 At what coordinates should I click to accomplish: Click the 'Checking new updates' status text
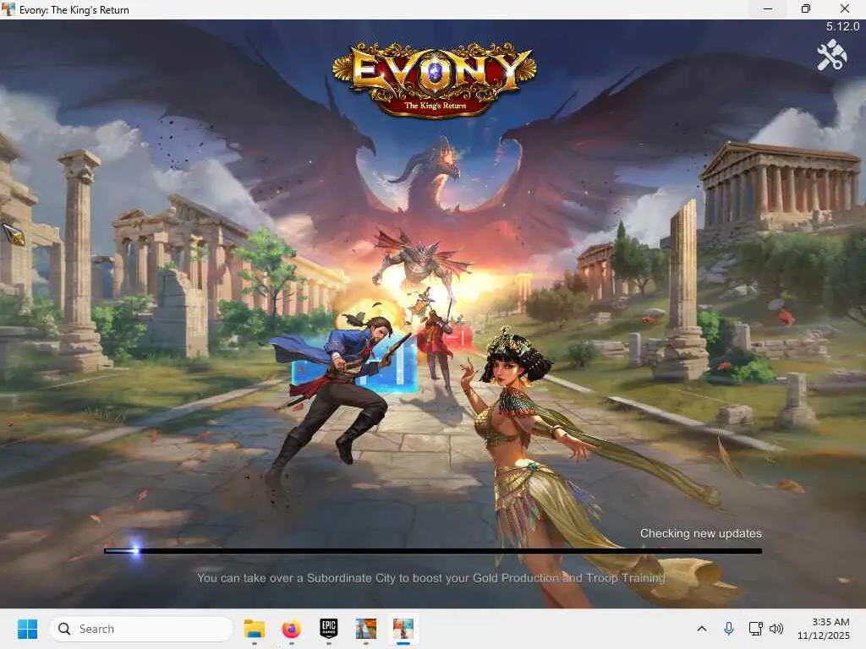pyautogui.click(x=701, y=534)
